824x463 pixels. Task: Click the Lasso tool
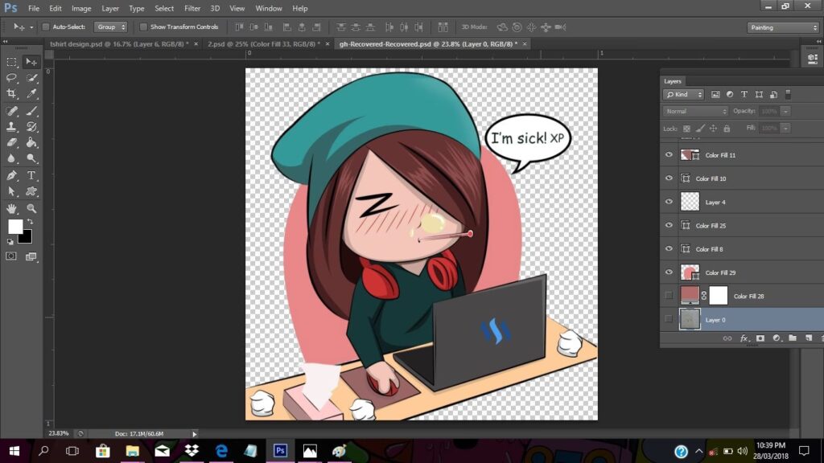(x=12, y=78)
